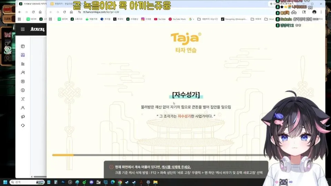
Task: Open the Naver bookmark in front browser
Action: click(x=63, y=19)
